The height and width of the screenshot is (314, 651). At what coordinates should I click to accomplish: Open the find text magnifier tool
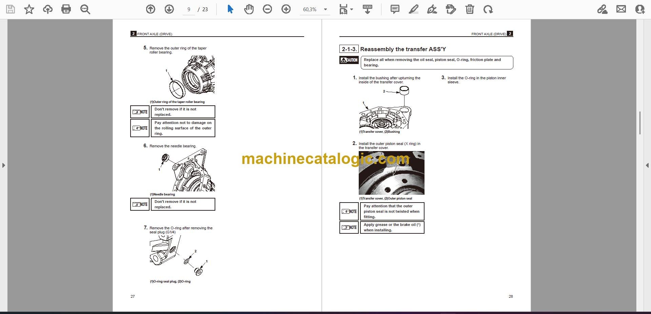(x=85, y=9)
